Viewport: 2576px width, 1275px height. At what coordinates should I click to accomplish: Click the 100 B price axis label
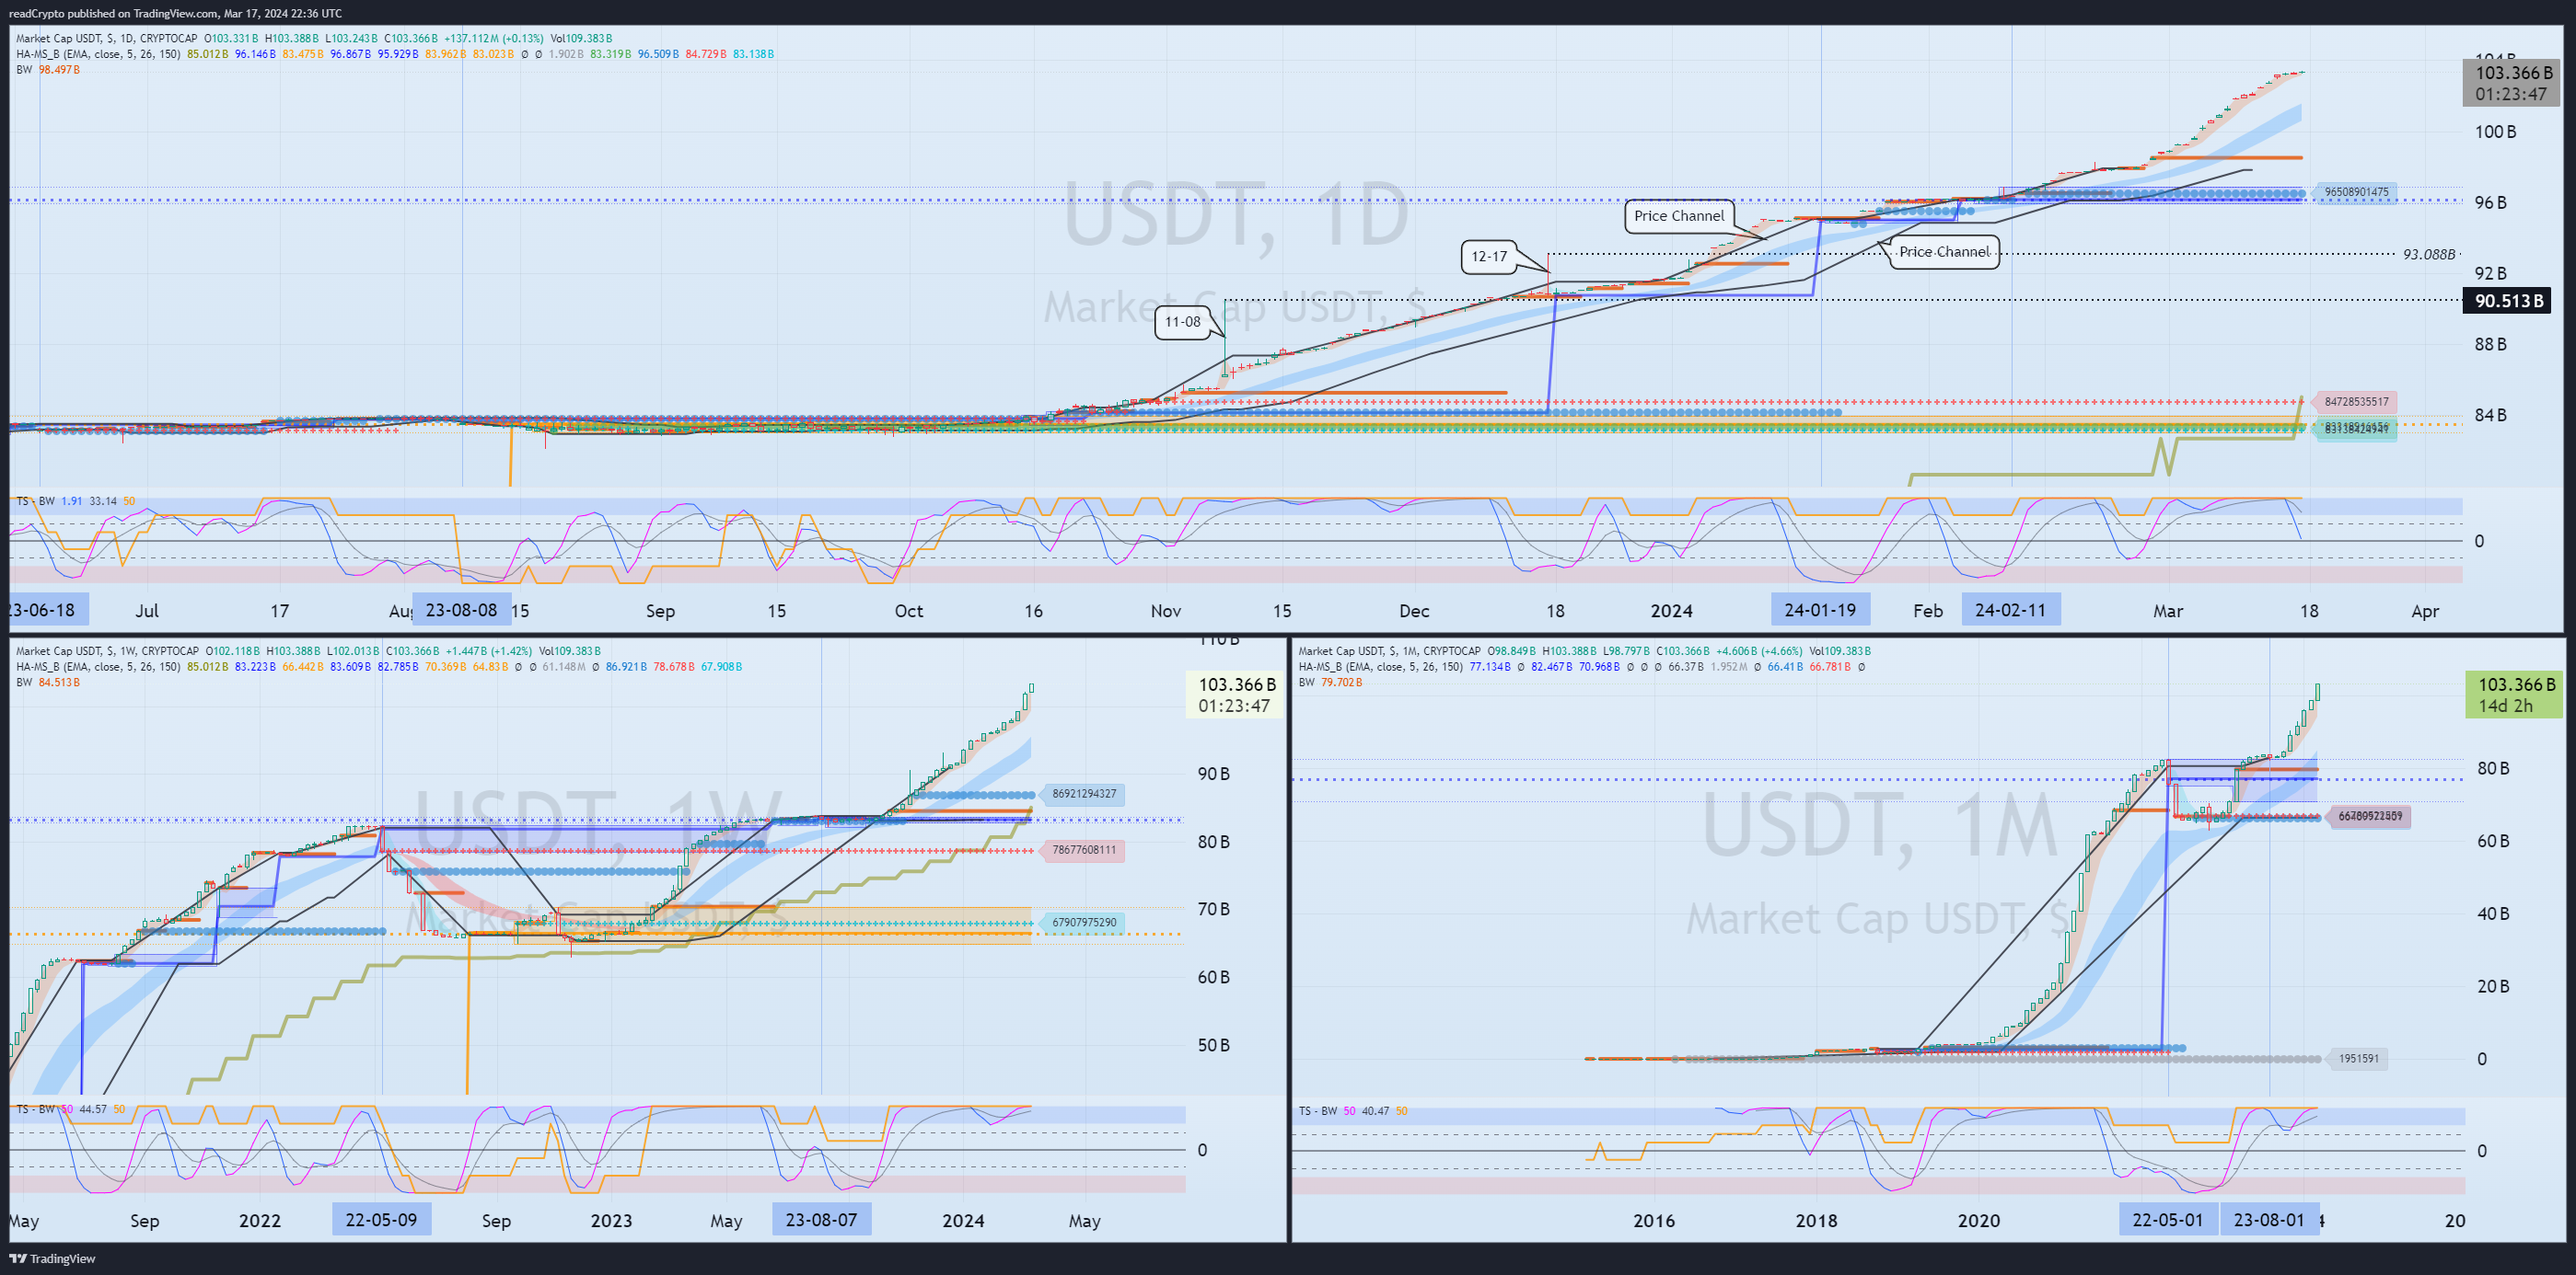tap(2495, 132)
